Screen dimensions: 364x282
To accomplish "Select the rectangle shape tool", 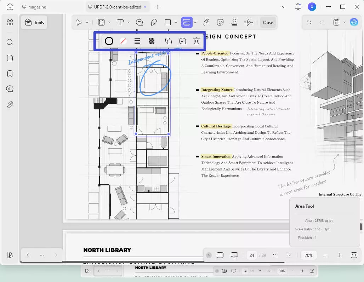I will [167, 22].
